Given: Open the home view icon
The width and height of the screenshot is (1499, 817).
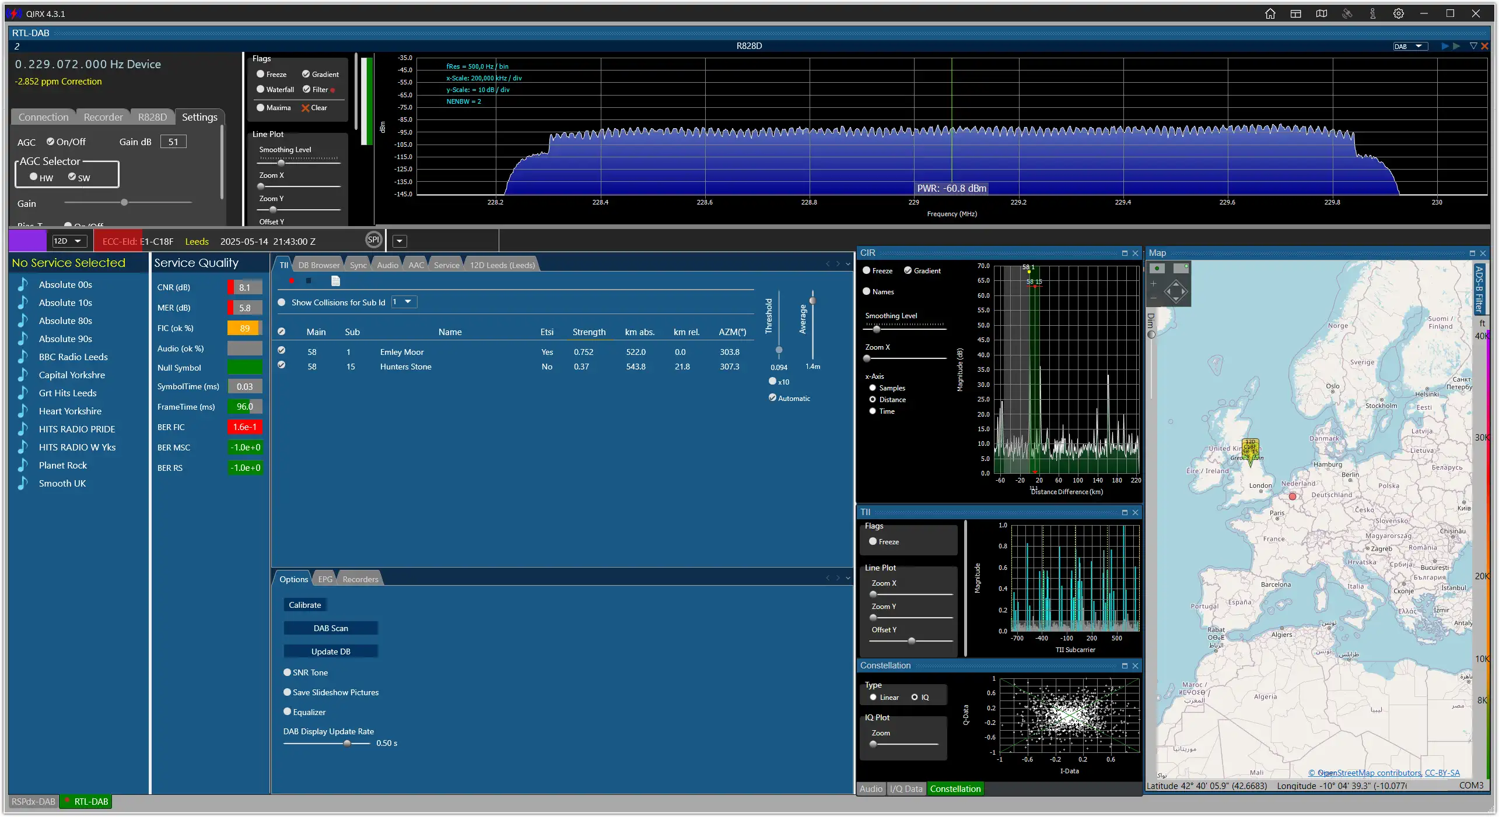Looking at the screenshot, I should 1270,13.
